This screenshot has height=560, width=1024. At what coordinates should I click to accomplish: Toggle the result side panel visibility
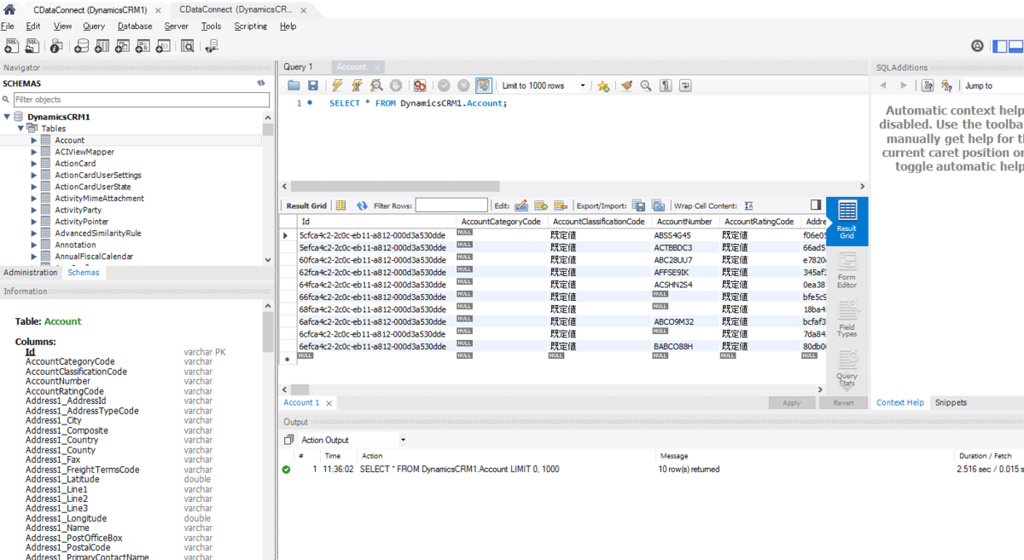816,205
